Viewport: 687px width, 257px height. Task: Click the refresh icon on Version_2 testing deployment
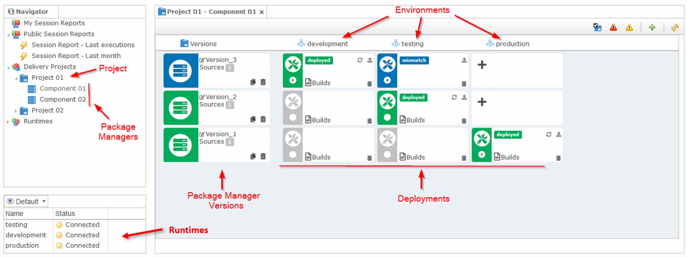point(454,97)
